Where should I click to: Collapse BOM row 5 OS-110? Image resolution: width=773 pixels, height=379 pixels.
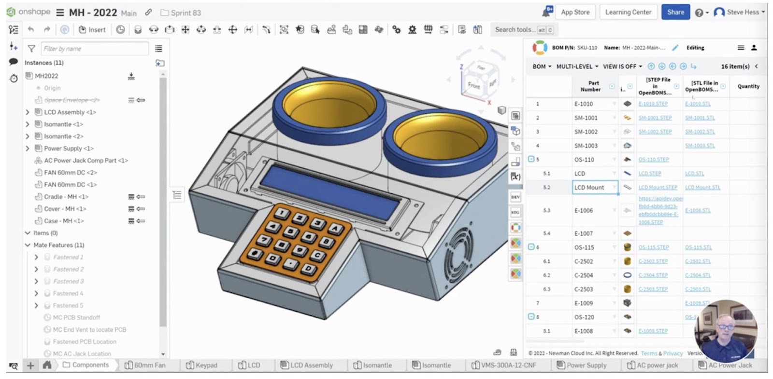531,159
